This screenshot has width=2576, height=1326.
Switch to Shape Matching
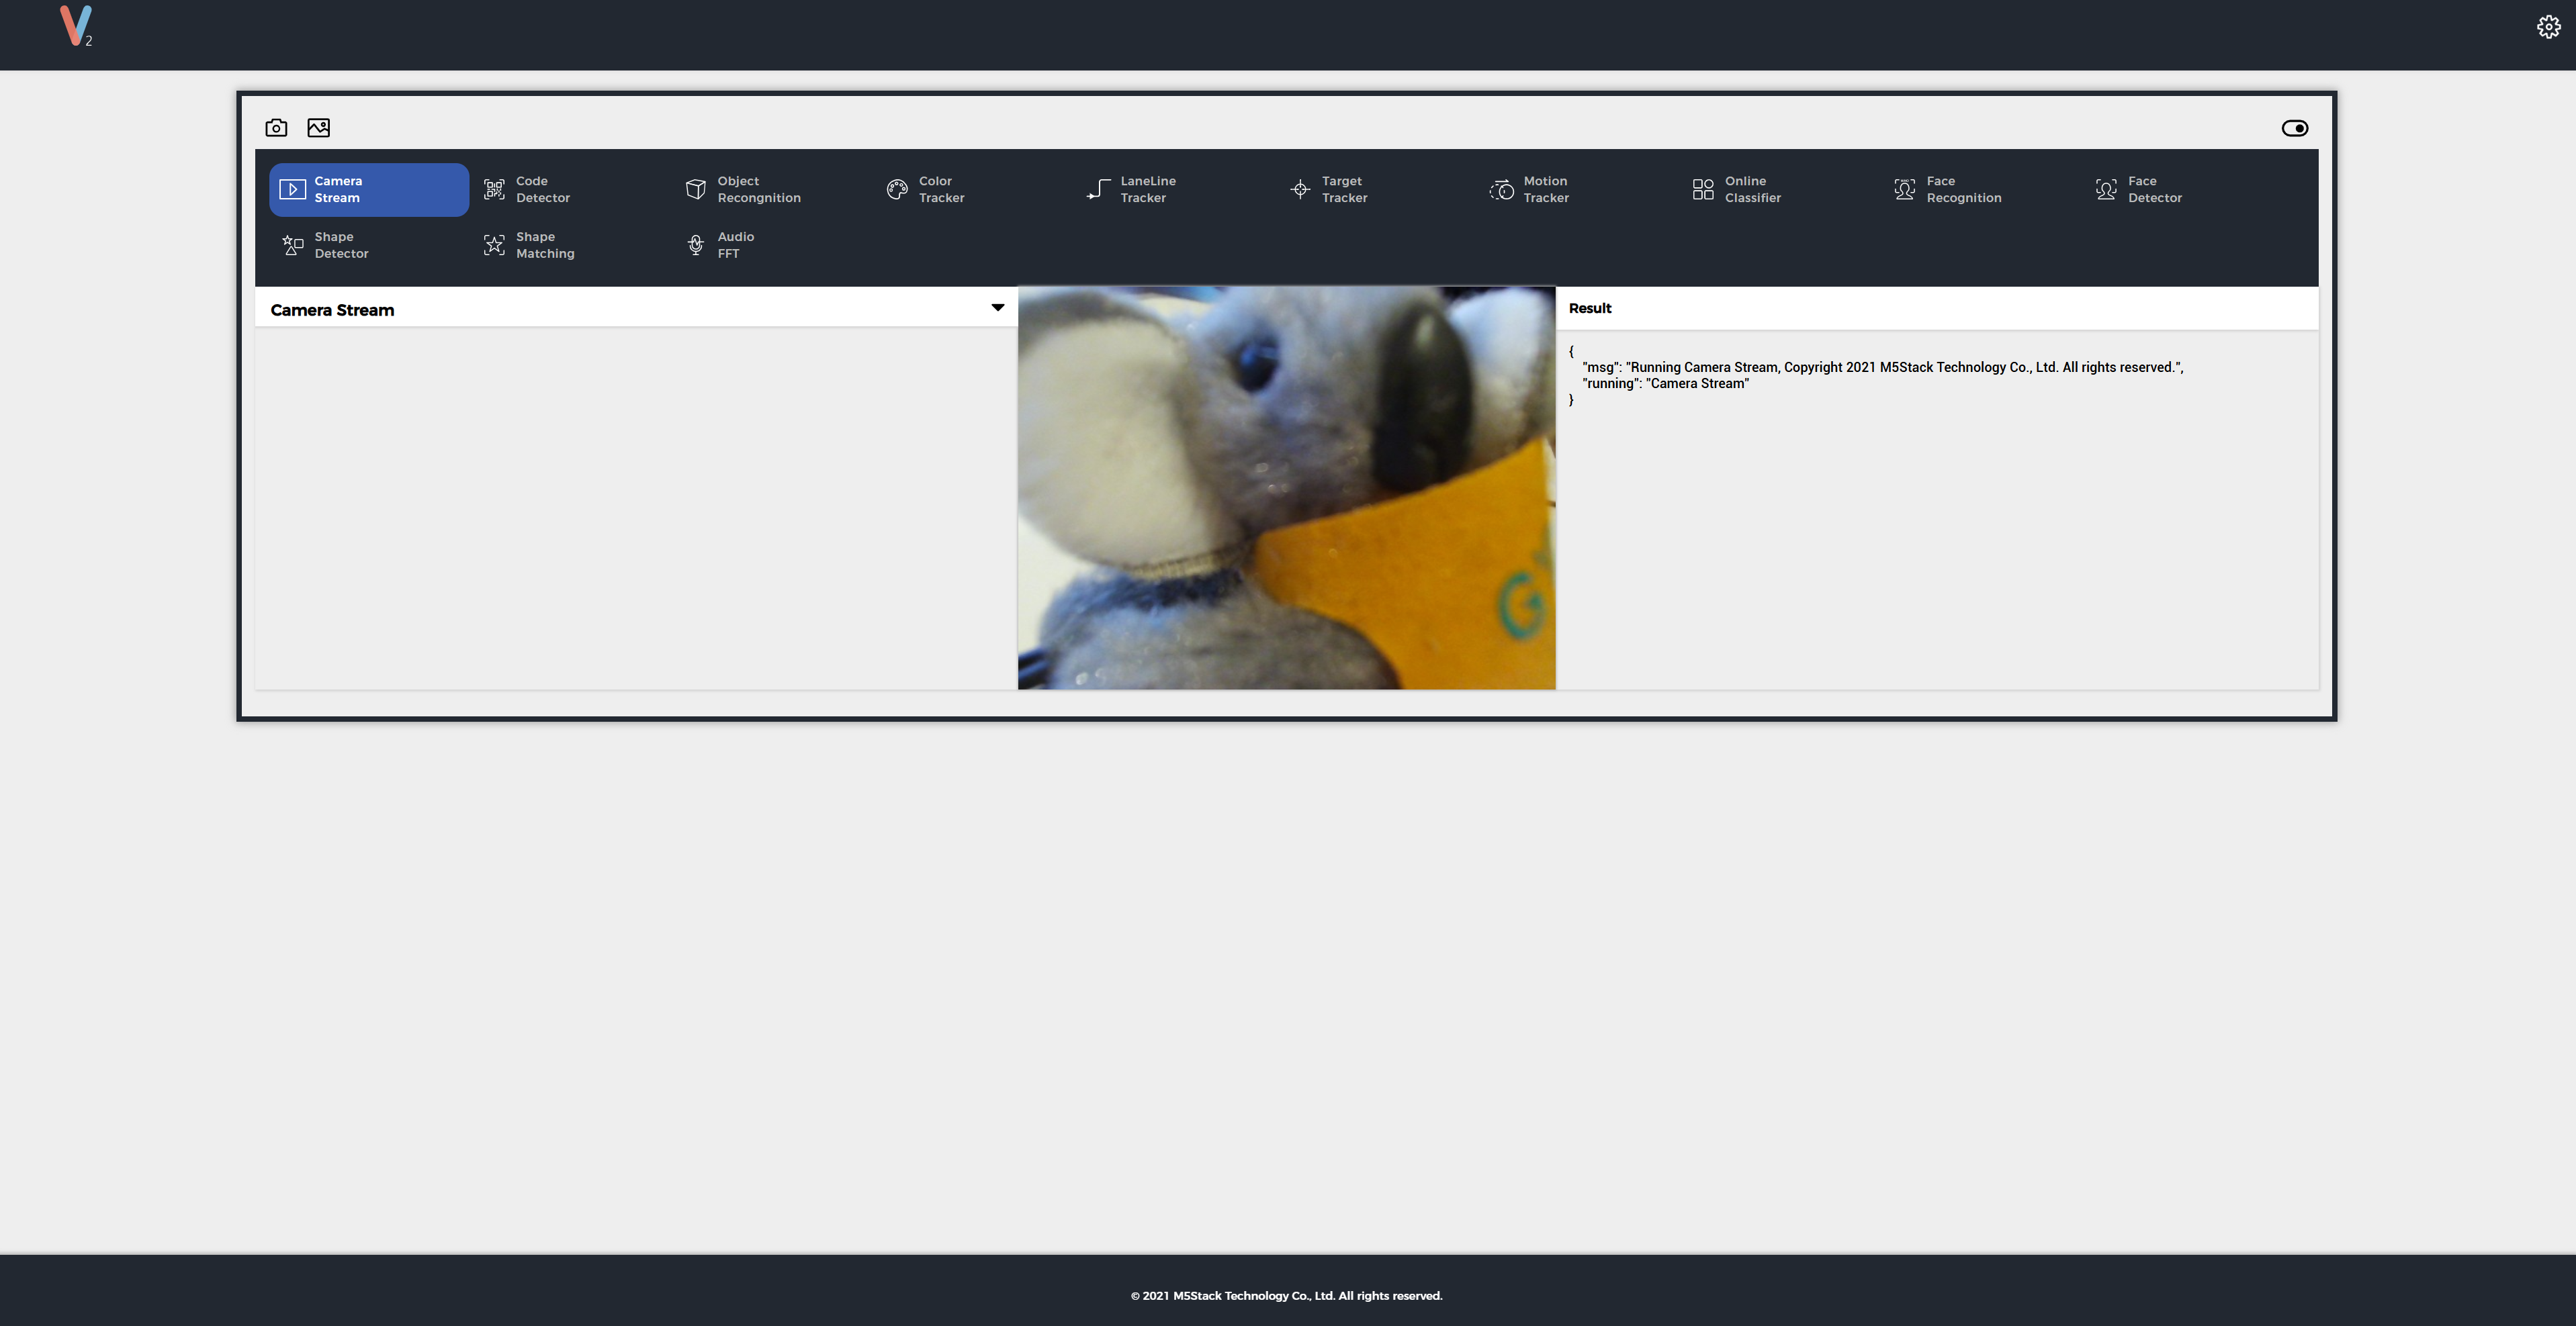(x=544, y=245)
